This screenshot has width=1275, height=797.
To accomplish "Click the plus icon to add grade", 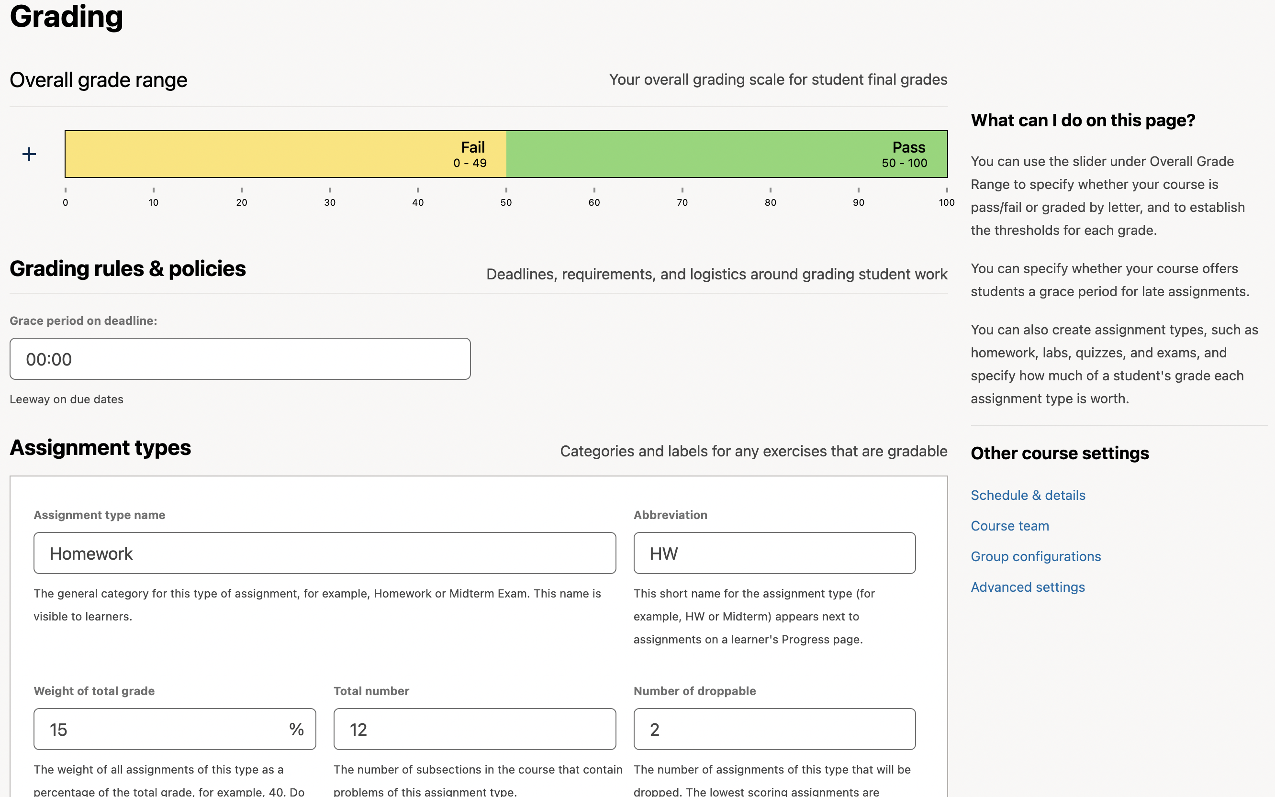I will (x=29, y=154).
